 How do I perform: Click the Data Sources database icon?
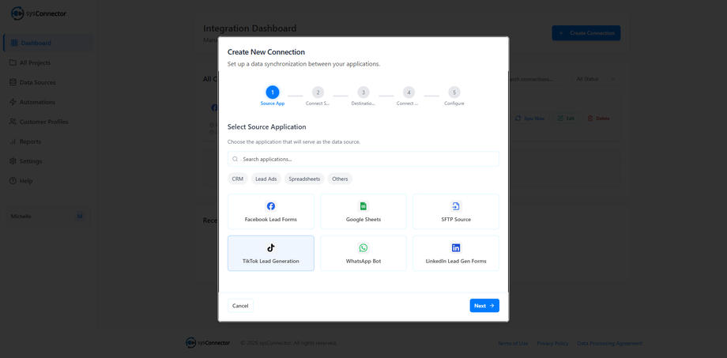13,82
